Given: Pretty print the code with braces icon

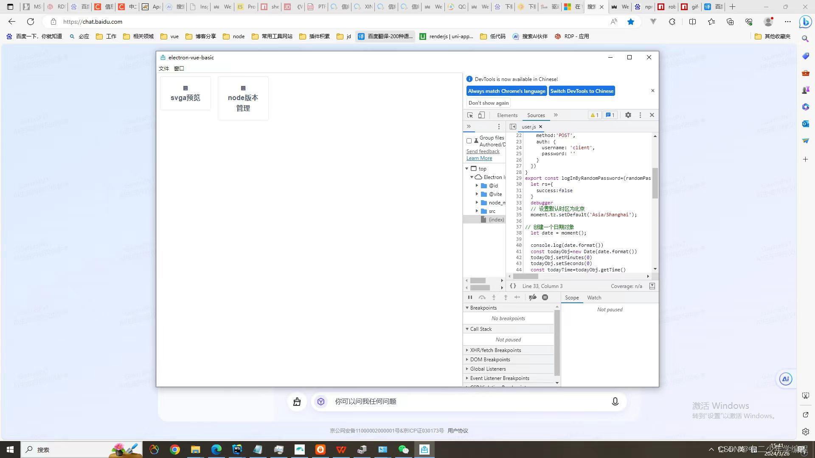Looking at the screenshot, I should point(513,286).
